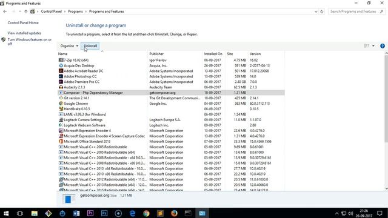Screen dimensions: 388x218
Task: Select Logitech Webcam Software icon
Action: pos(61,125)
